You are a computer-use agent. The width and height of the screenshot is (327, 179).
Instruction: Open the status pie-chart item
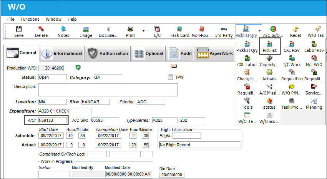pos(269,103)
